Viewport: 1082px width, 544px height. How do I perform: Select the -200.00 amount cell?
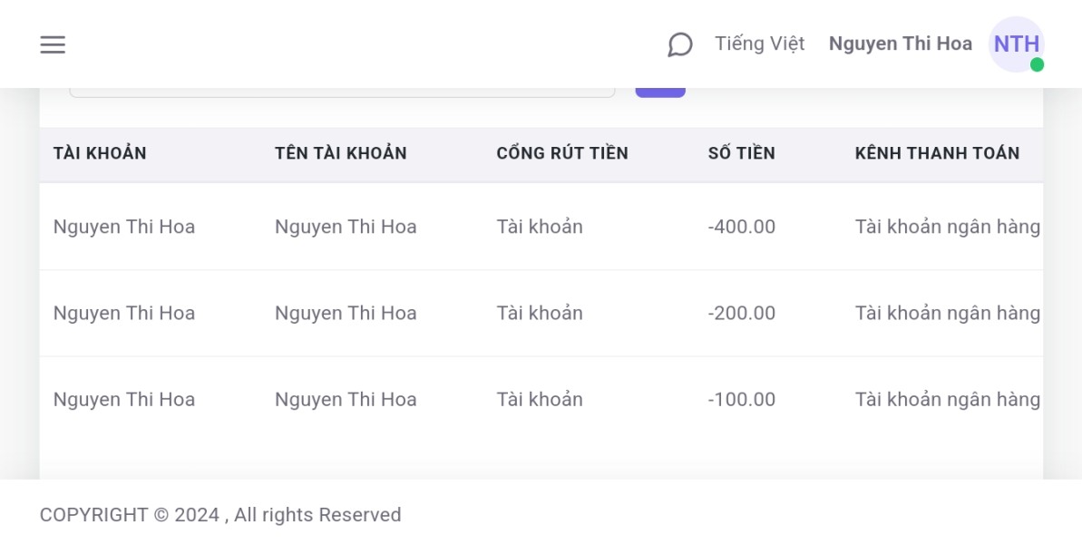point(741,313)
